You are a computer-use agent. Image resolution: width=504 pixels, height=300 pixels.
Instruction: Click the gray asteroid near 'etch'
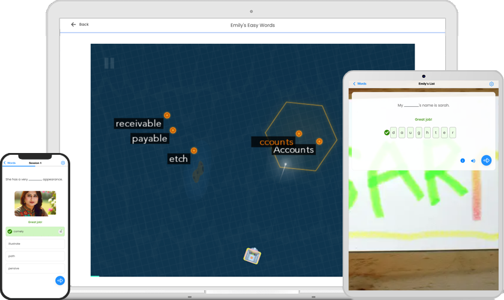pos(198,172)
